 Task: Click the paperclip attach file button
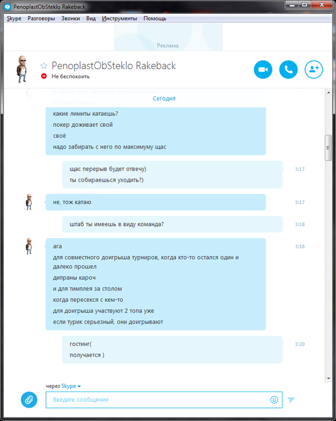(29, 400)
